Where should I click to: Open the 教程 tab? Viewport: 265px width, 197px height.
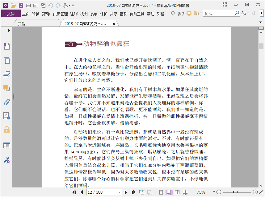click(x=160, y=14)
